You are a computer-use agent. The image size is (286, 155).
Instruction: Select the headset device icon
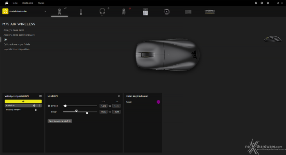(x=102, y=11)
